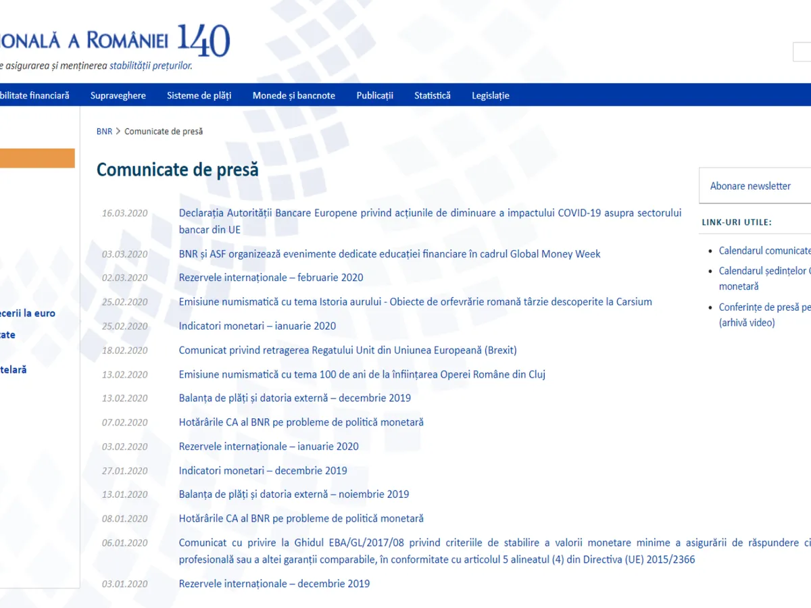Open the EBA COVID-19 declaration press release
This screenshot has width=811, height=608.
pos(430,213)
